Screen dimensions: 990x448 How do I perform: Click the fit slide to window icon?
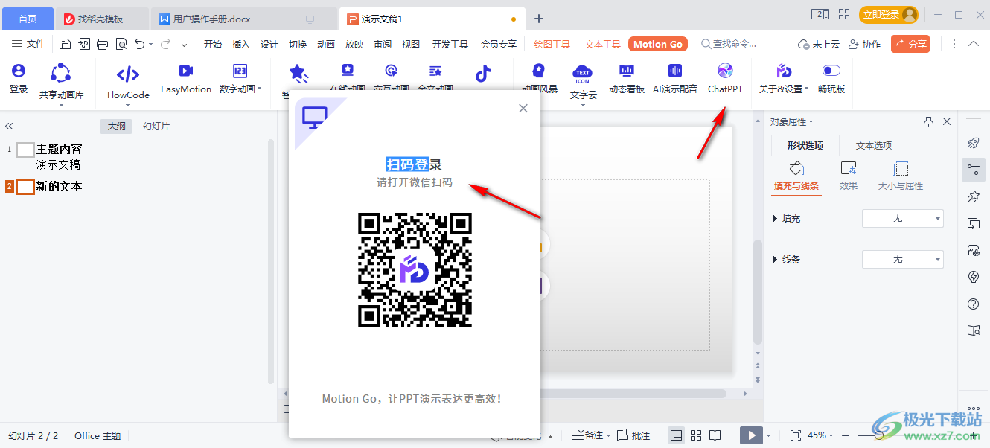[795, 435]
